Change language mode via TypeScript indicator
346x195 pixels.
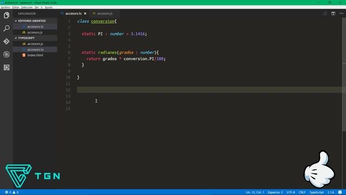(316, 192)
